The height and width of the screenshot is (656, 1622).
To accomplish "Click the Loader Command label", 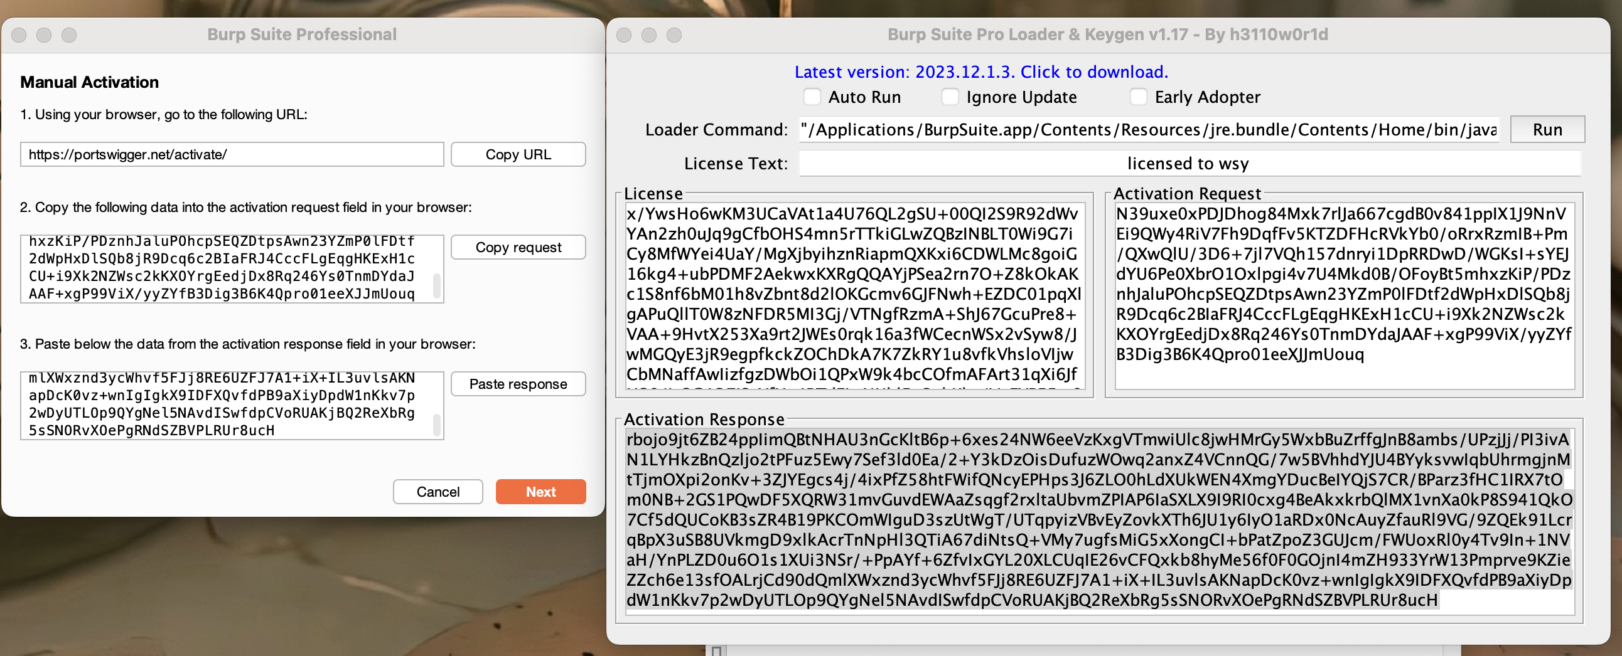I will click(x=717, y=130).
